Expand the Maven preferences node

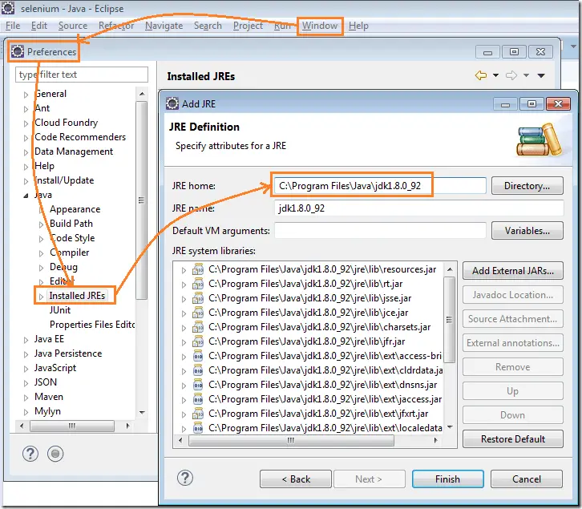26,398
